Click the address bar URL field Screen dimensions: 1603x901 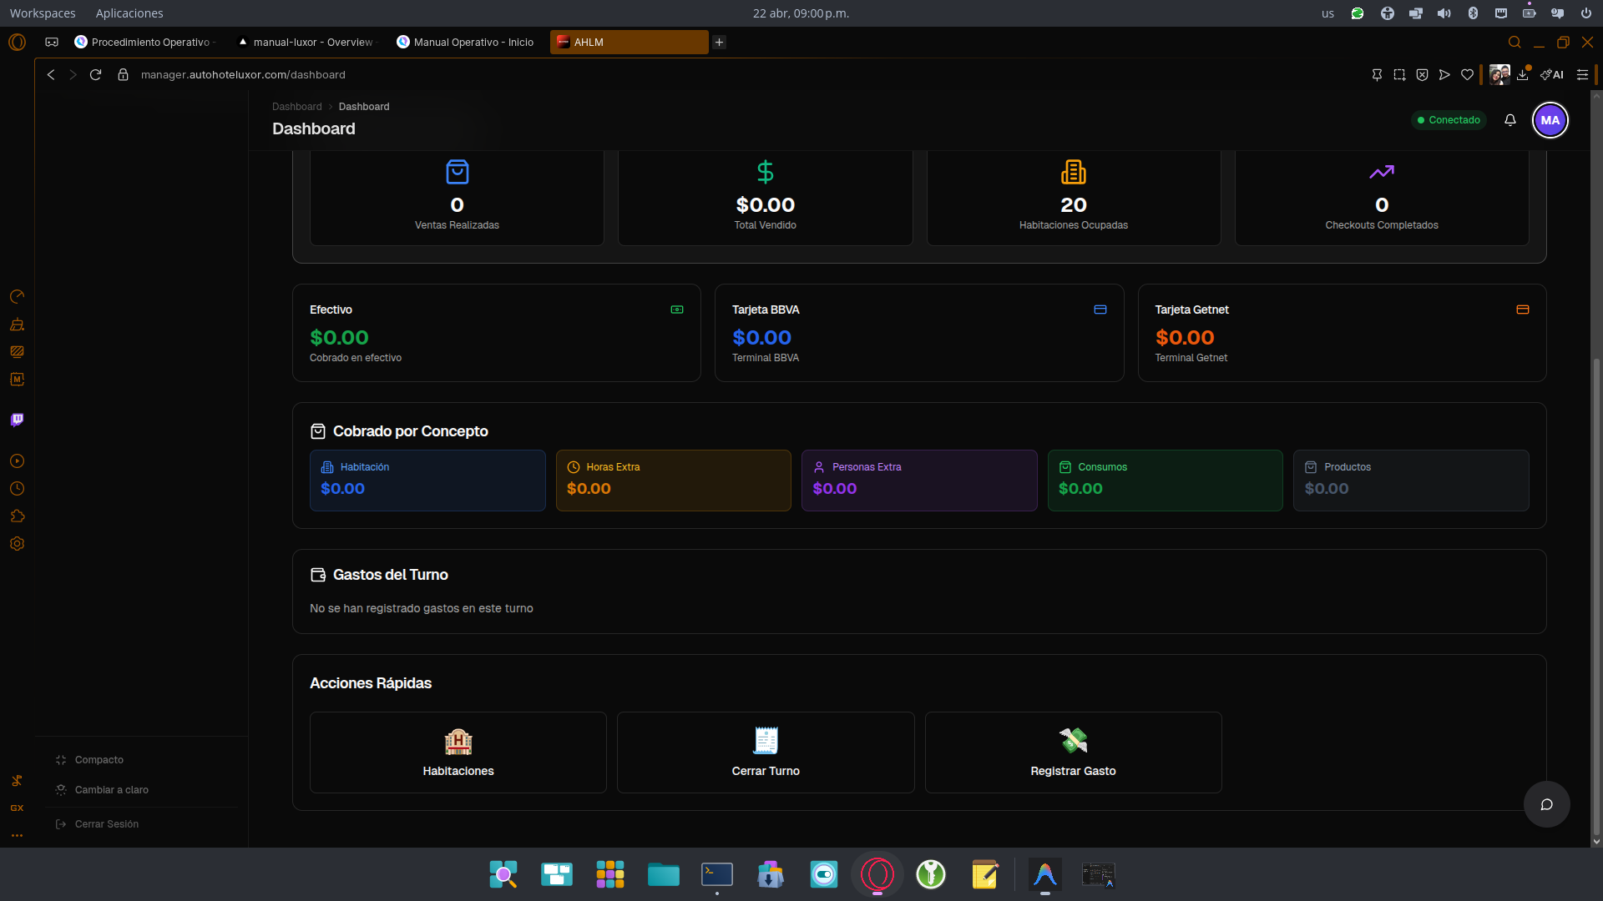(243, 75)
